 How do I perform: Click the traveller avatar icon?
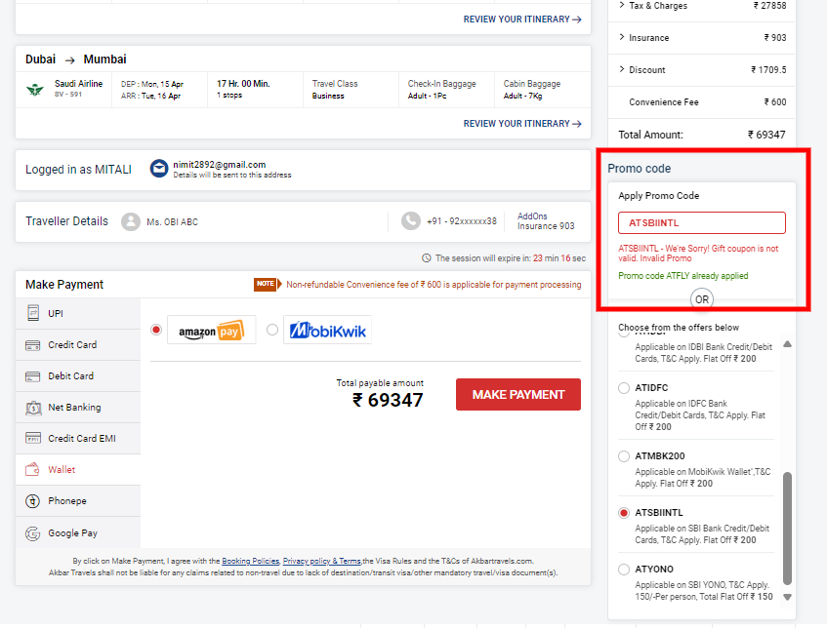130,221
